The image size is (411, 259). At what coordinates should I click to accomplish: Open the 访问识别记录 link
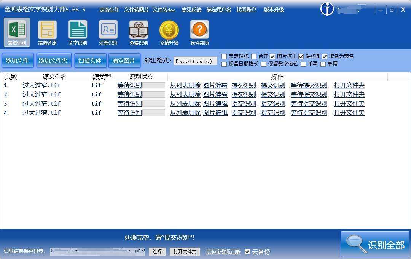[223, 252]
